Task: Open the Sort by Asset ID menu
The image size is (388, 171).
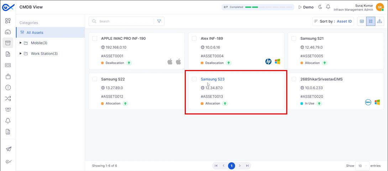Action: point(333,21)
